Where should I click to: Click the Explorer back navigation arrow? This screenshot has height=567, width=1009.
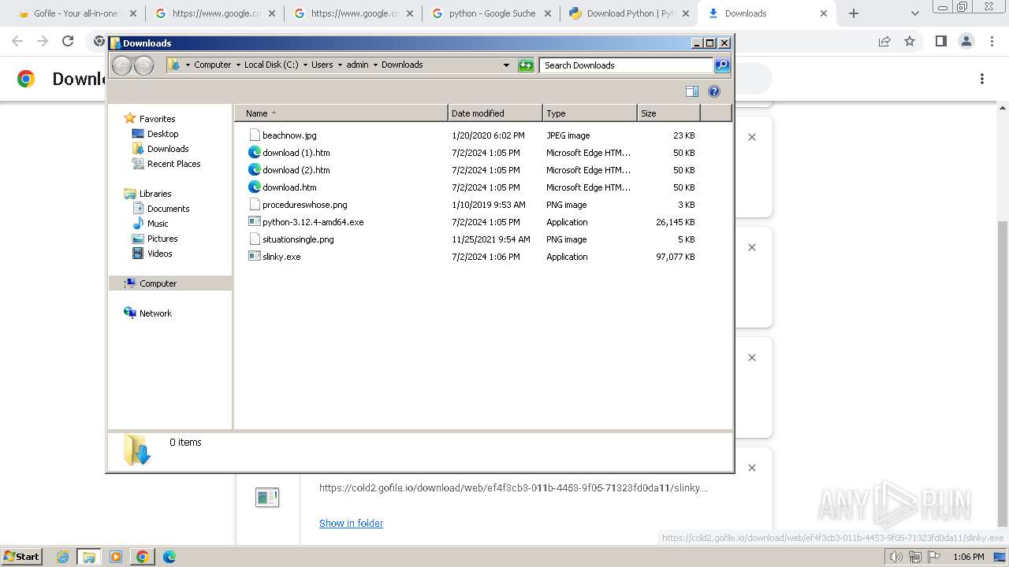tap(121, 65)
